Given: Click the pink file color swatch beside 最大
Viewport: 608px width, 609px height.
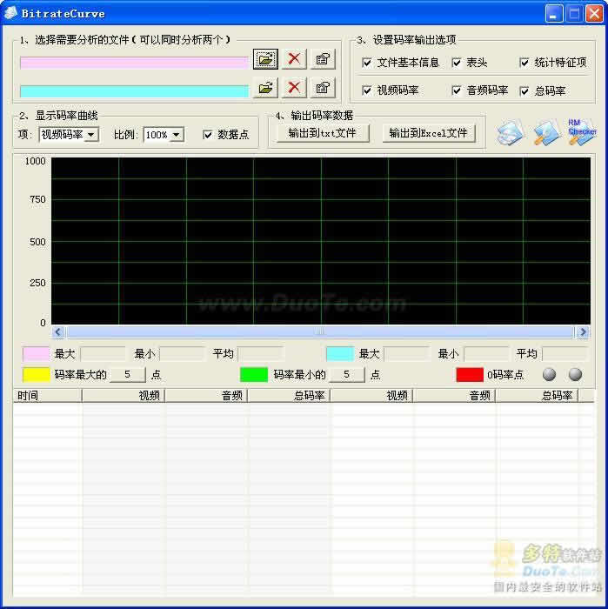Looking at the screenshot, I should coord(37,354).
